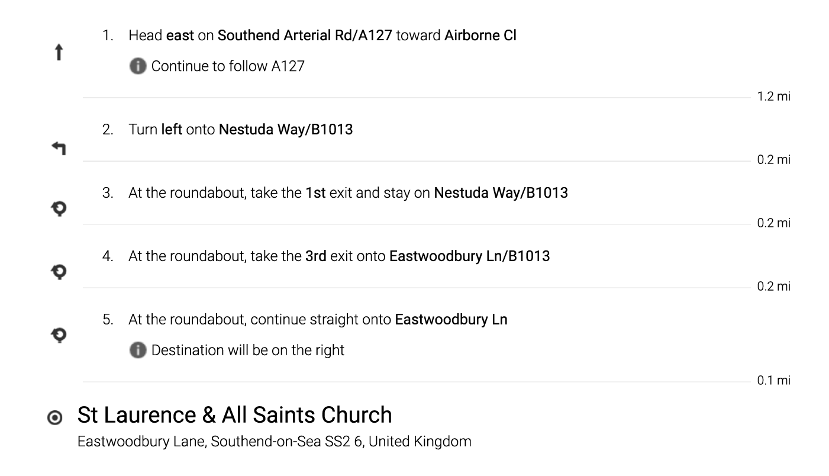
Task: Select step 3 stay on Nestuda Way/B1013
Action: (348, 193)
